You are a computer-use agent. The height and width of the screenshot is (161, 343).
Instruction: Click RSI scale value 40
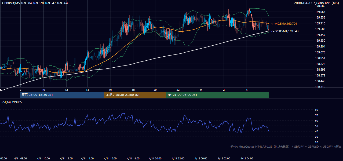click(x=316, y=131)
